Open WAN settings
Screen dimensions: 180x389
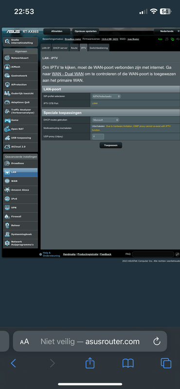tap(20, 181)
